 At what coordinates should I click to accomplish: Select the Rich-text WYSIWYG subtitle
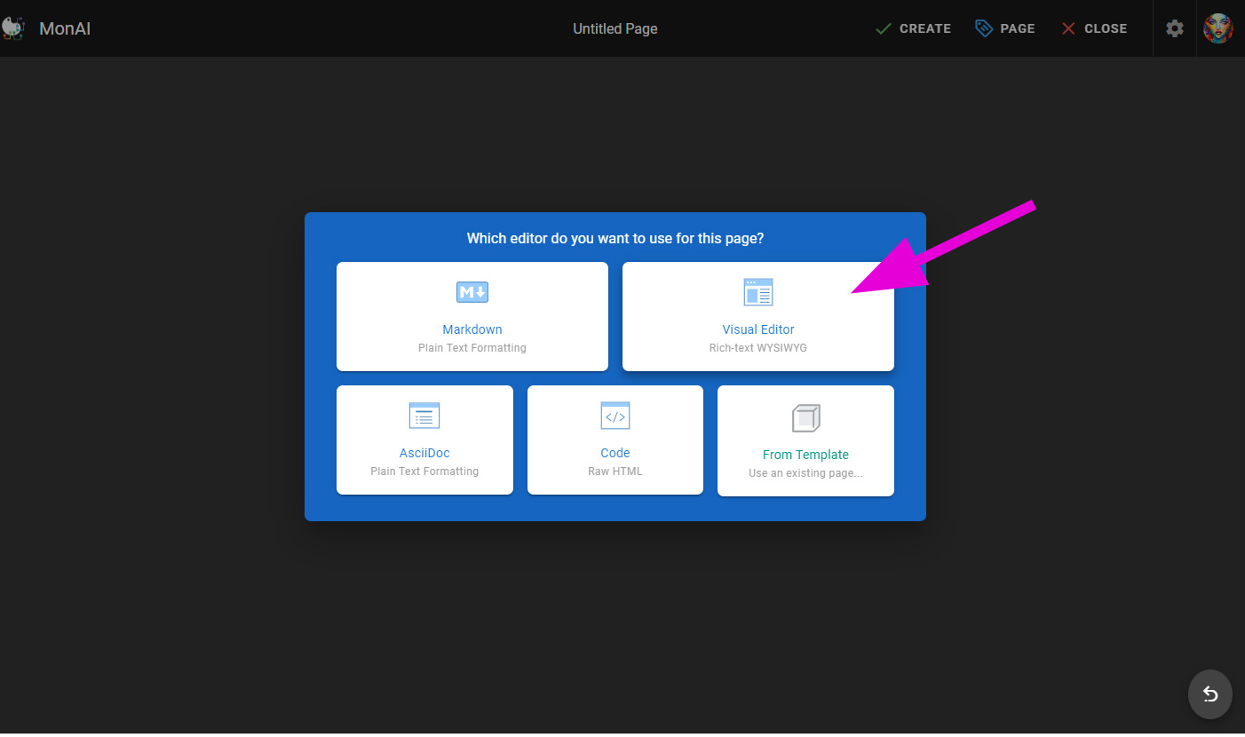click(x=757, y=348)
